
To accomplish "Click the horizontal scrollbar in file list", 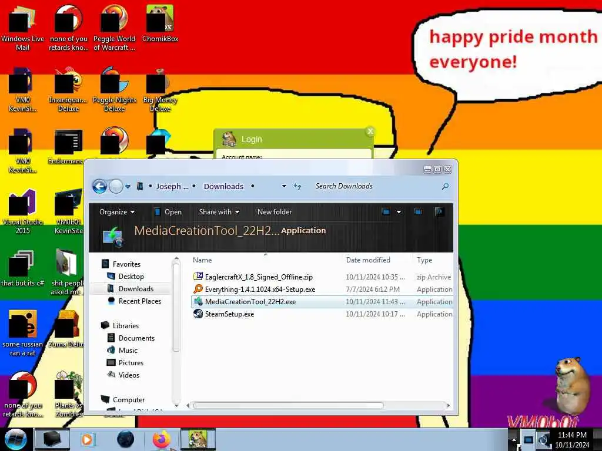I will click(288, 405).
